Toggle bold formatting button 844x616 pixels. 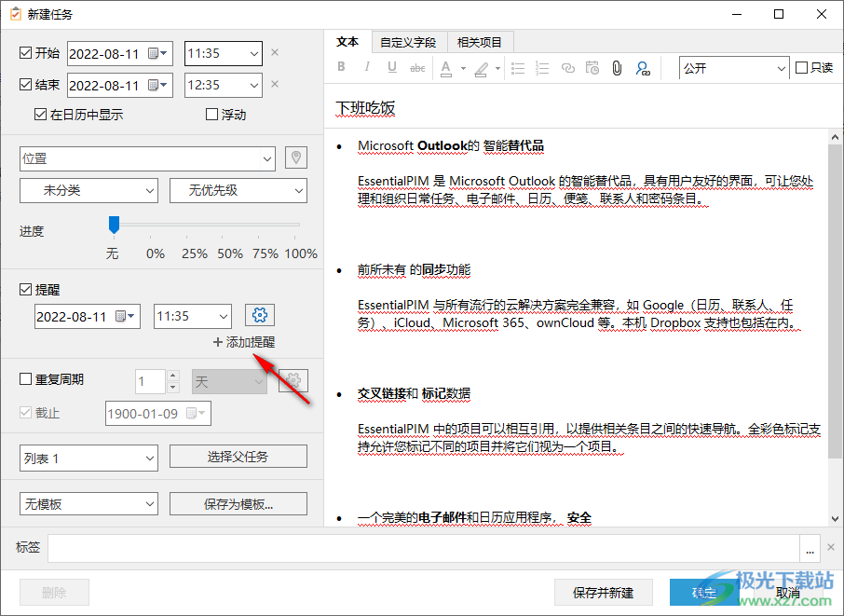point(341,67)
